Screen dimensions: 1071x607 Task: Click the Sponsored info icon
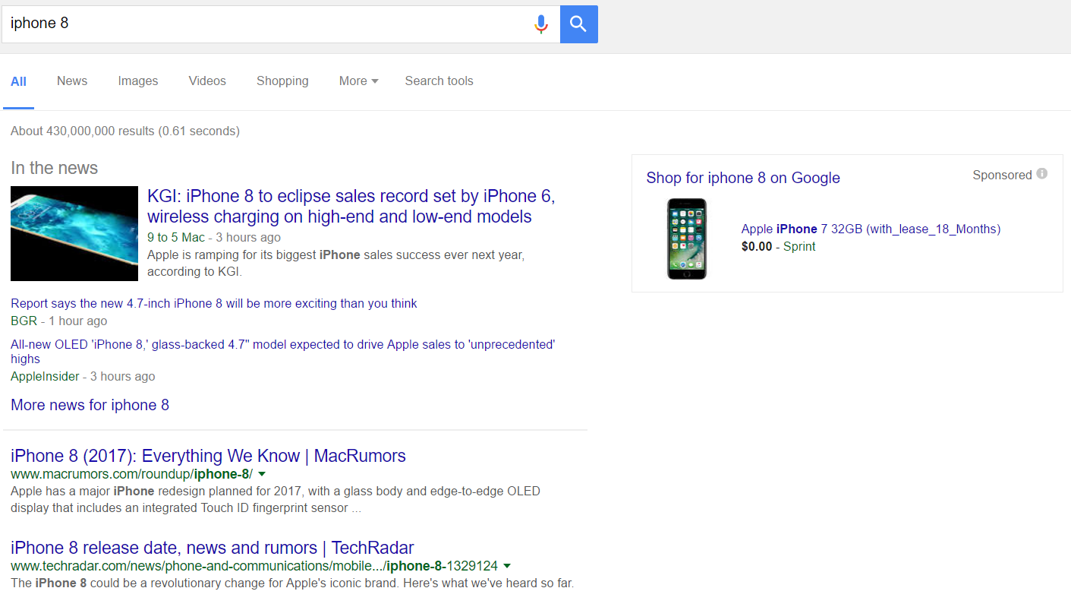coord(1042,174)
